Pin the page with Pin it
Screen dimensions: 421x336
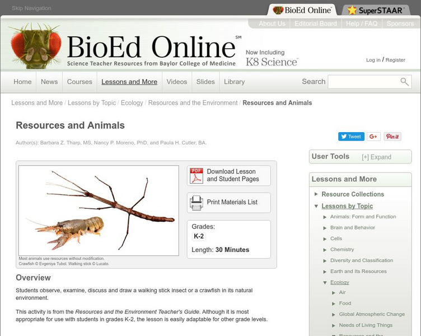pos(392,137)
